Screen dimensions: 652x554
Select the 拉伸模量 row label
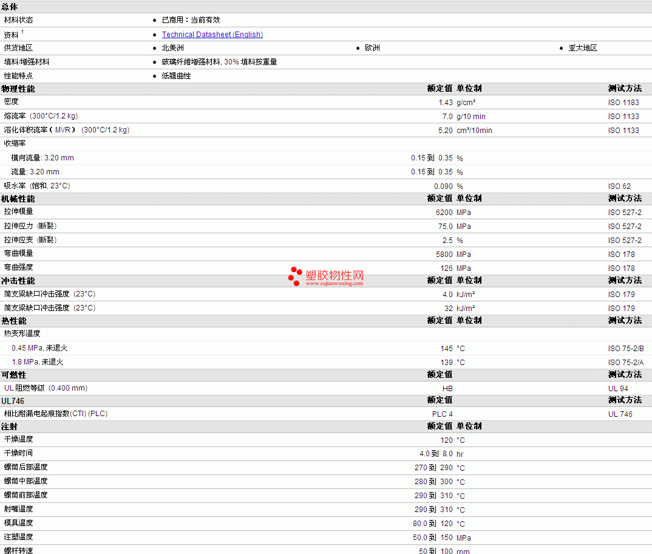(18, 211)
